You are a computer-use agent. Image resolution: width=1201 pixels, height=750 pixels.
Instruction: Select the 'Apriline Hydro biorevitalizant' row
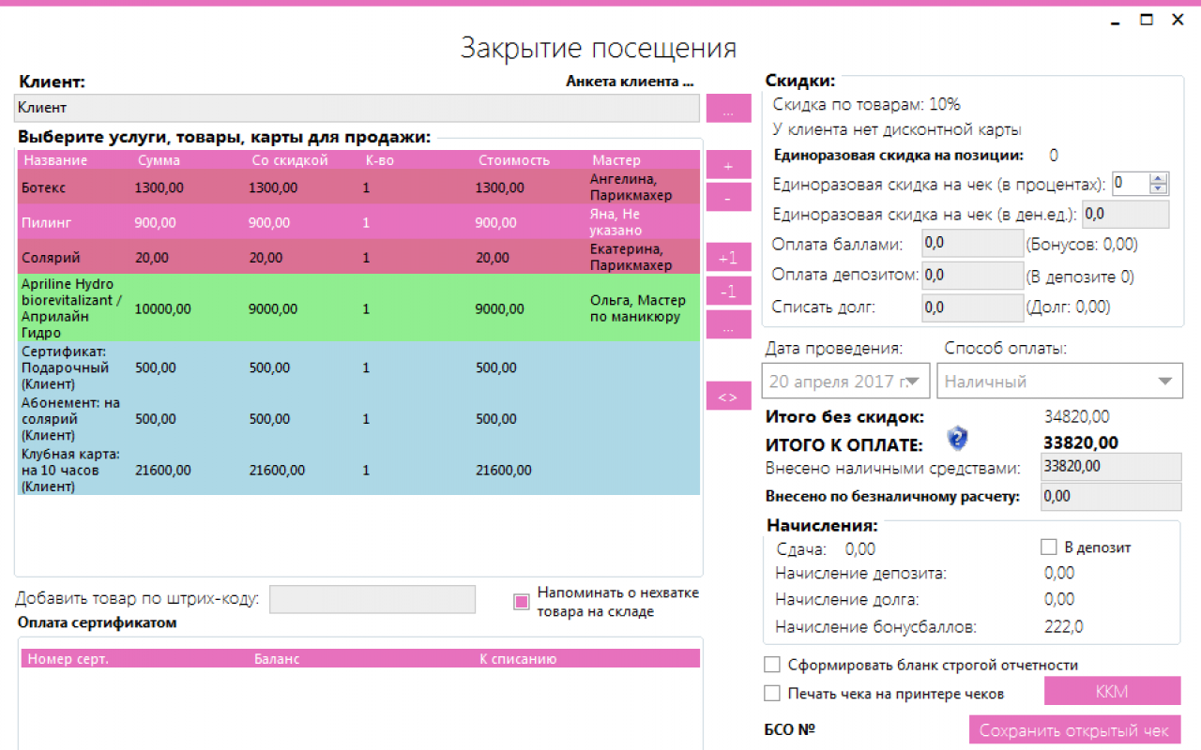pyautogui.click(x=359, y=307)
